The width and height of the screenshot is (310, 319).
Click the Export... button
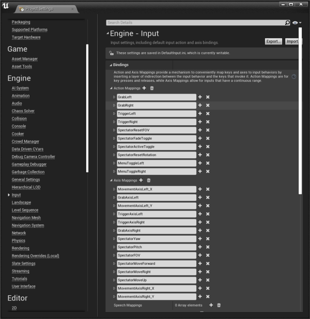(273, 41)
